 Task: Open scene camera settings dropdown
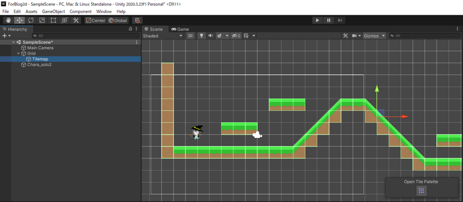click(x=357, y=36)
